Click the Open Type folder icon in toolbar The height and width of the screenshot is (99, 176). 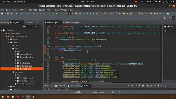pyautogui.click(x=124, y=13)
